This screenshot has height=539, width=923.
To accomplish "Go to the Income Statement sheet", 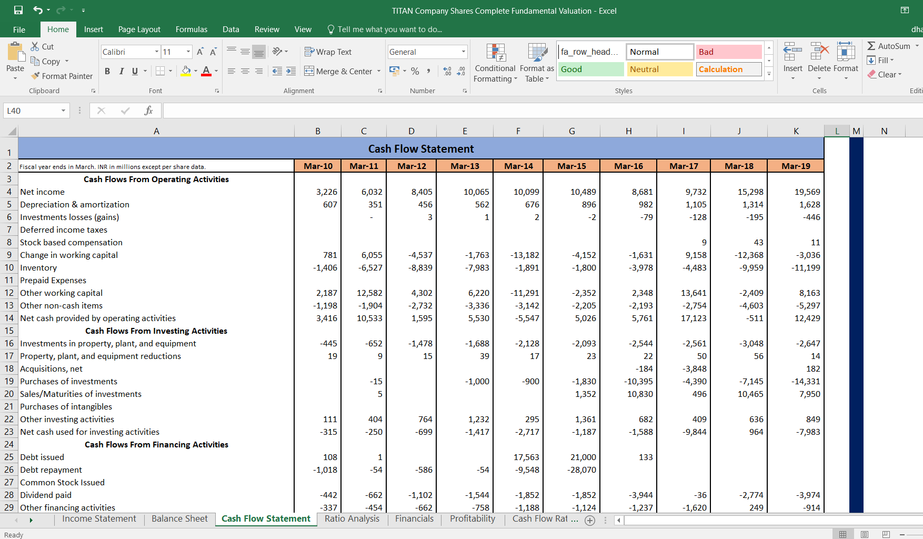I will click(99, 519).
